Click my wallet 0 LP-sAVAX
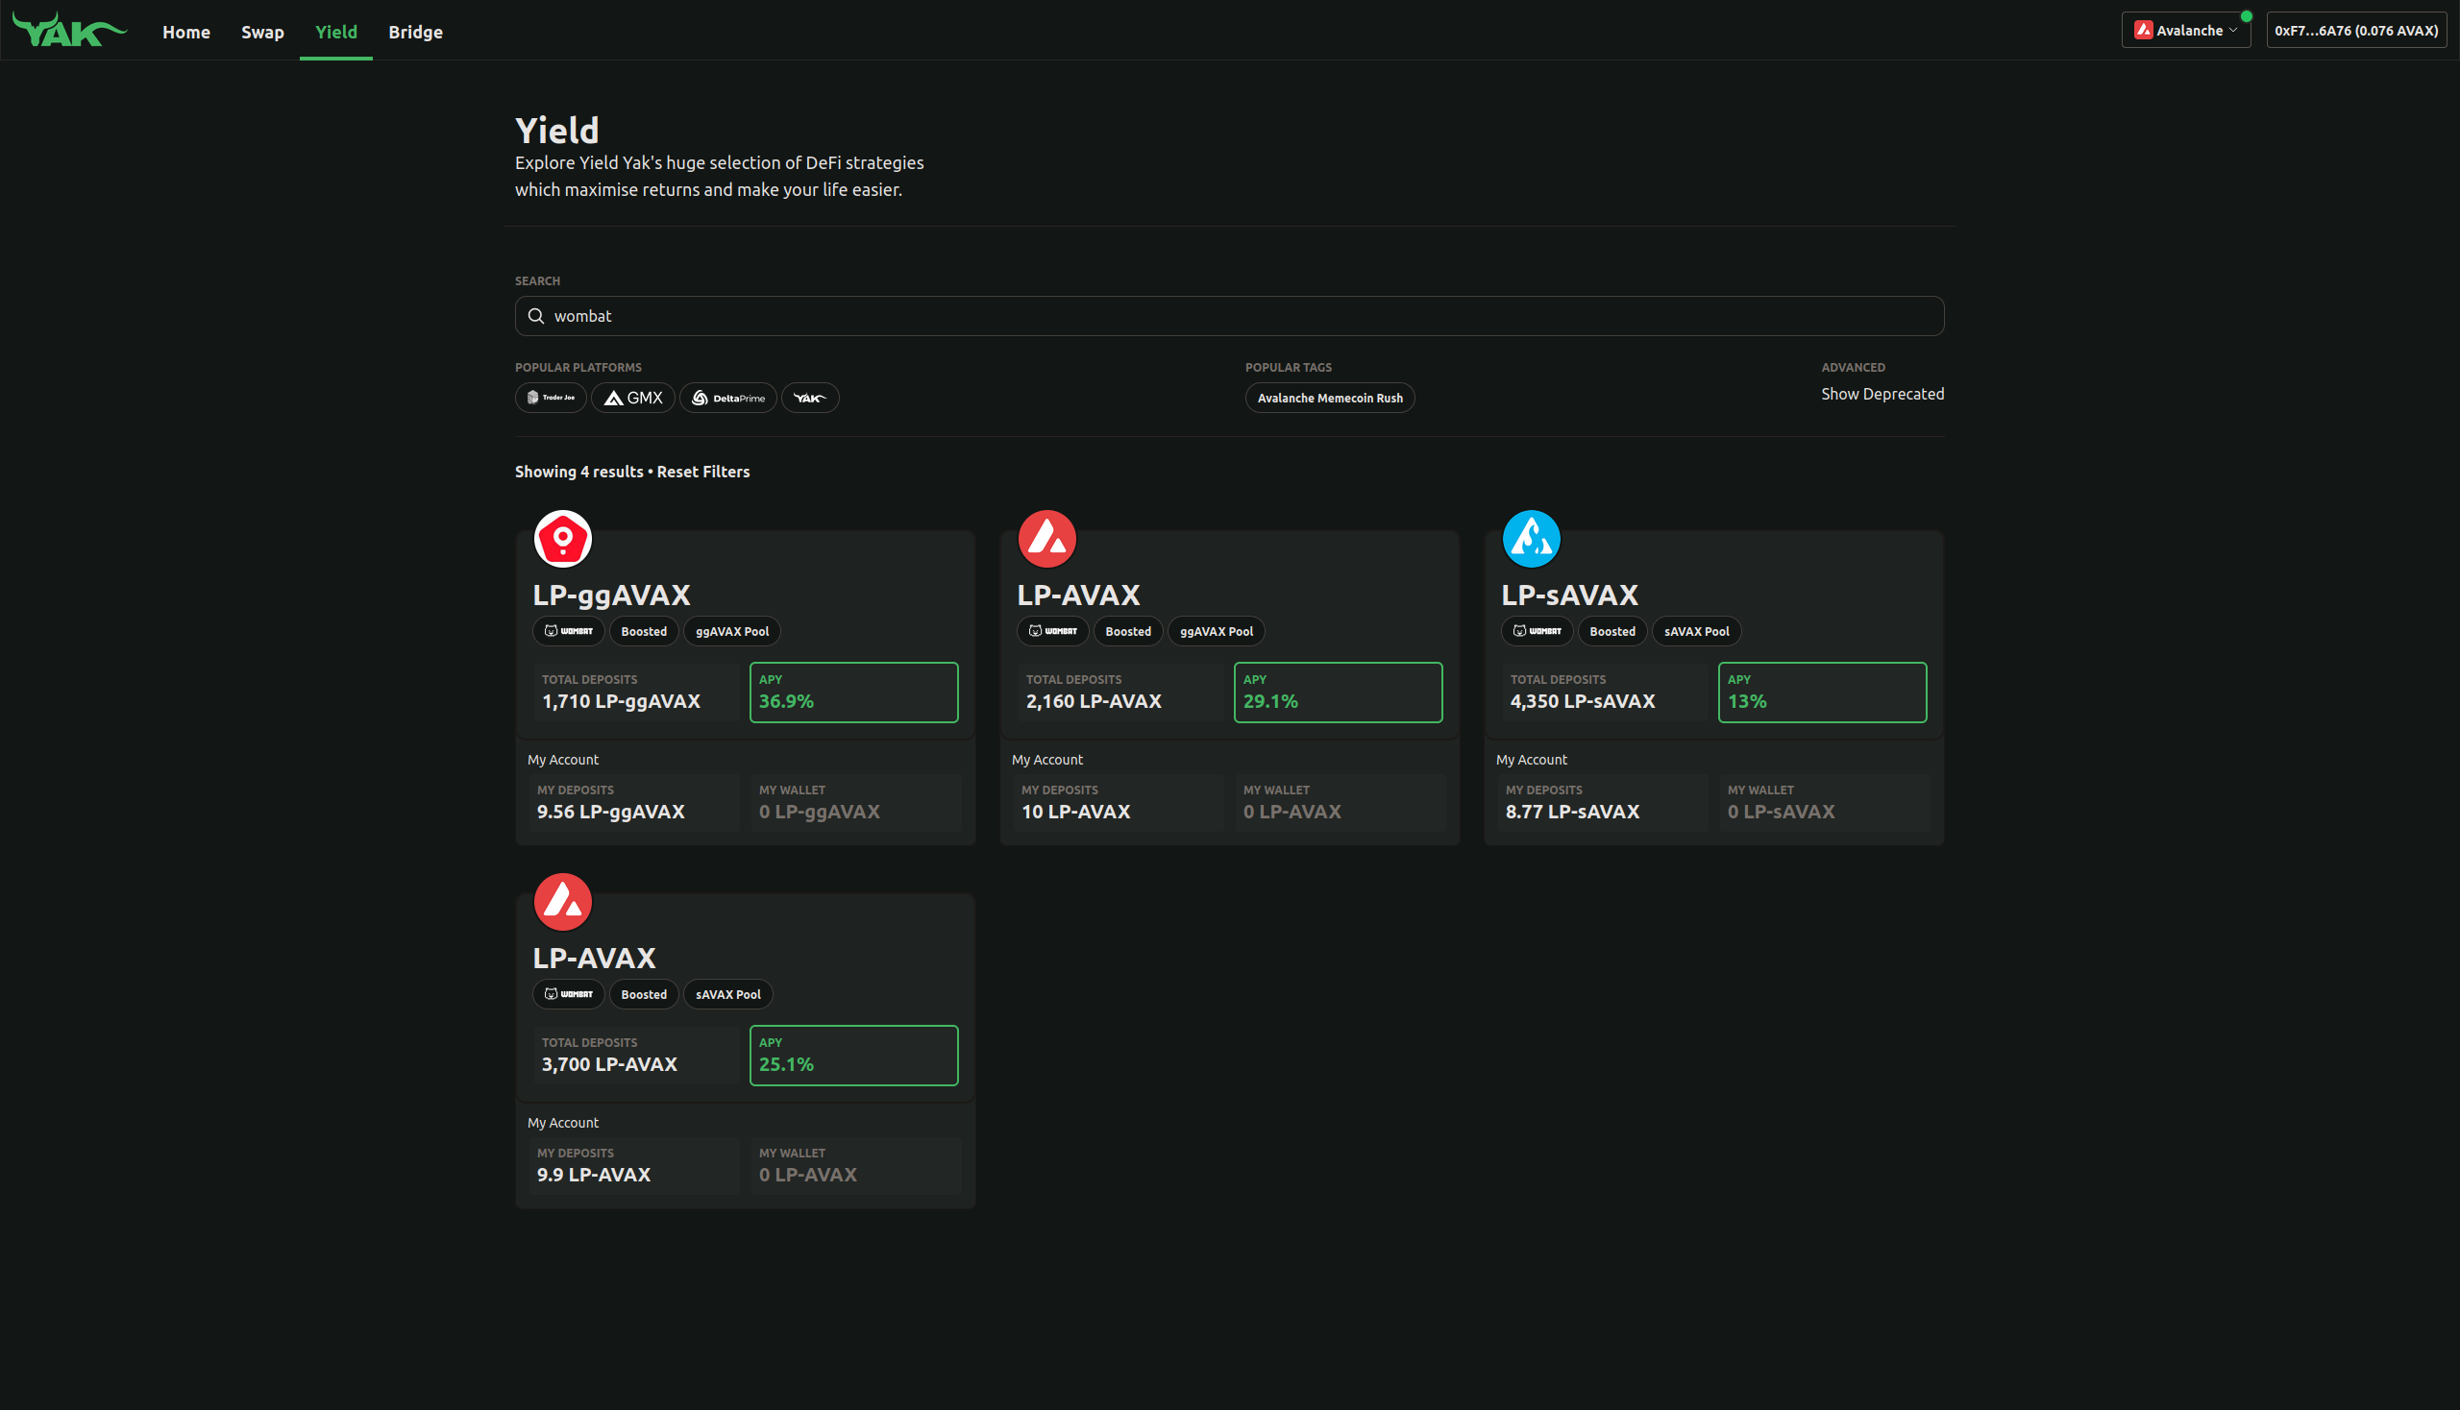The image size is (2460, 1410). [x=1826, y=803]
